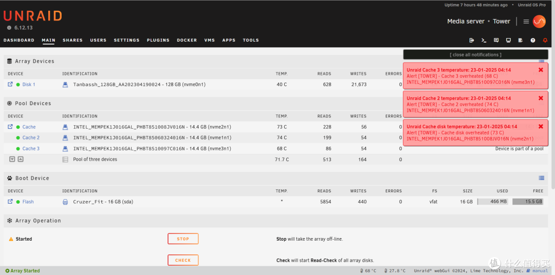Click the red notification bell icon
Image resolution: width=555 pixels, height=275 pixels.
pos(545,40)
